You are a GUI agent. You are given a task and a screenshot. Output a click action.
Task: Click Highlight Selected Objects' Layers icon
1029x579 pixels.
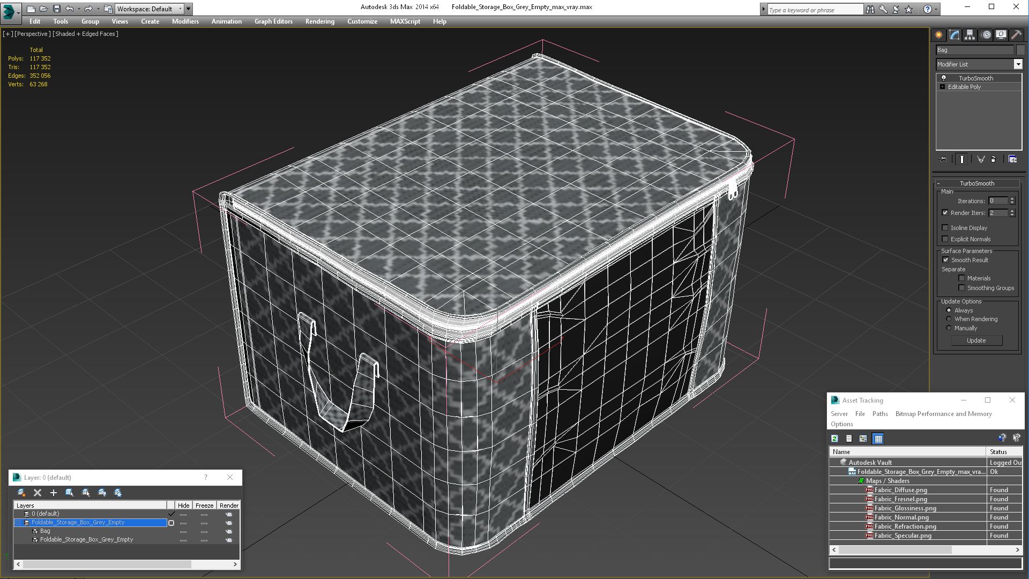click(86, 493)
